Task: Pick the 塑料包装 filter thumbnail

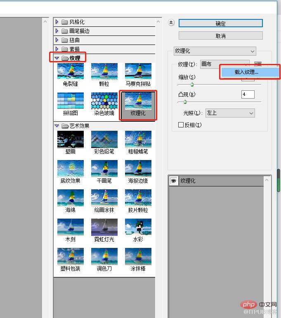Action: coord(71,257)
